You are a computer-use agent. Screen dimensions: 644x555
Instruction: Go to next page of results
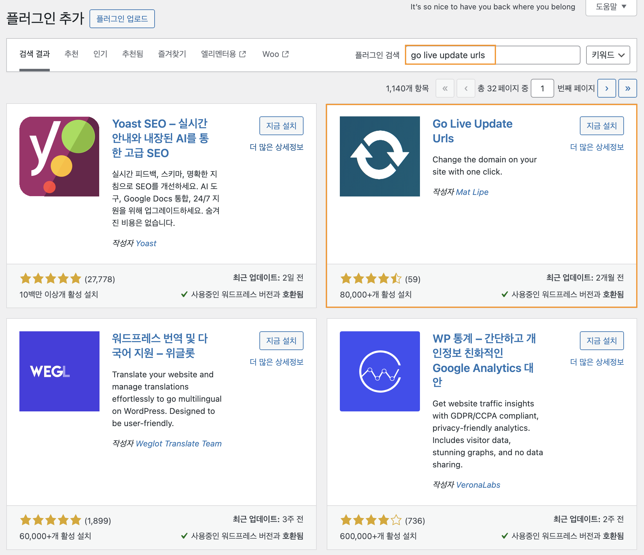[x=606, y=88]
